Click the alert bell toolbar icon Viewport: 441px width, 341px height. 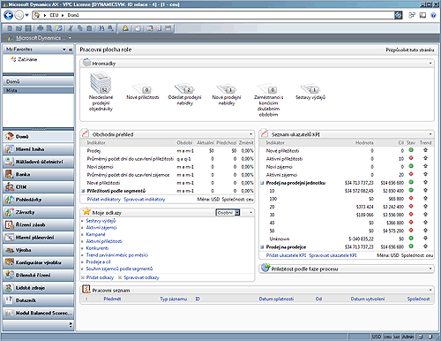125,28
